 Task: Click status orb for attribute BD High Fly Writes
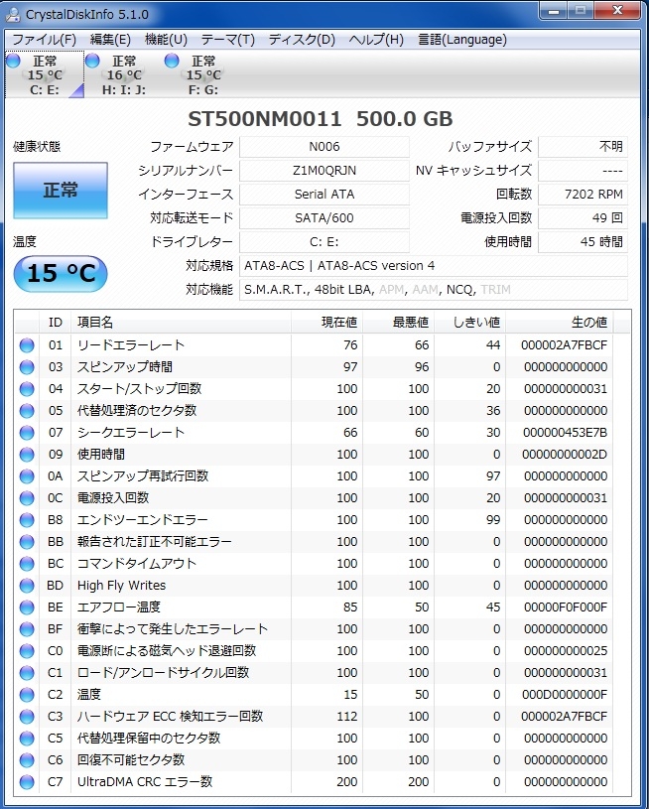click(x=27, y=586)
